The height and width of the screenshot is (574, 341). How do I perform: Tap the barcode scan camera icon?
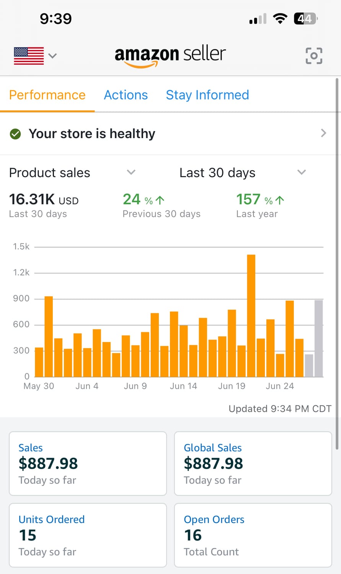pos(314,56)
